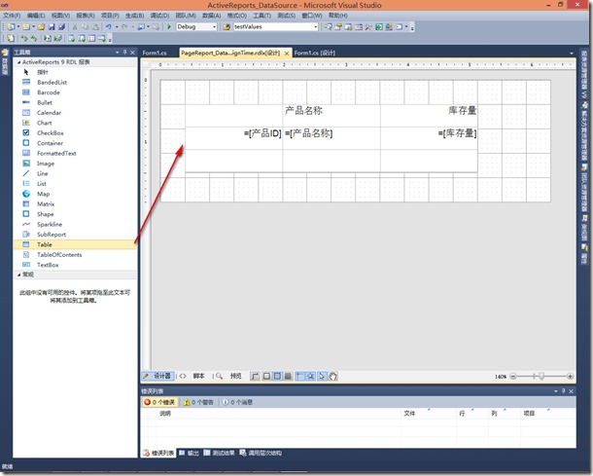Choose the TextBox control in the toolbox
Viewport: 593px width, 476px height.
(x=75, y=265)
